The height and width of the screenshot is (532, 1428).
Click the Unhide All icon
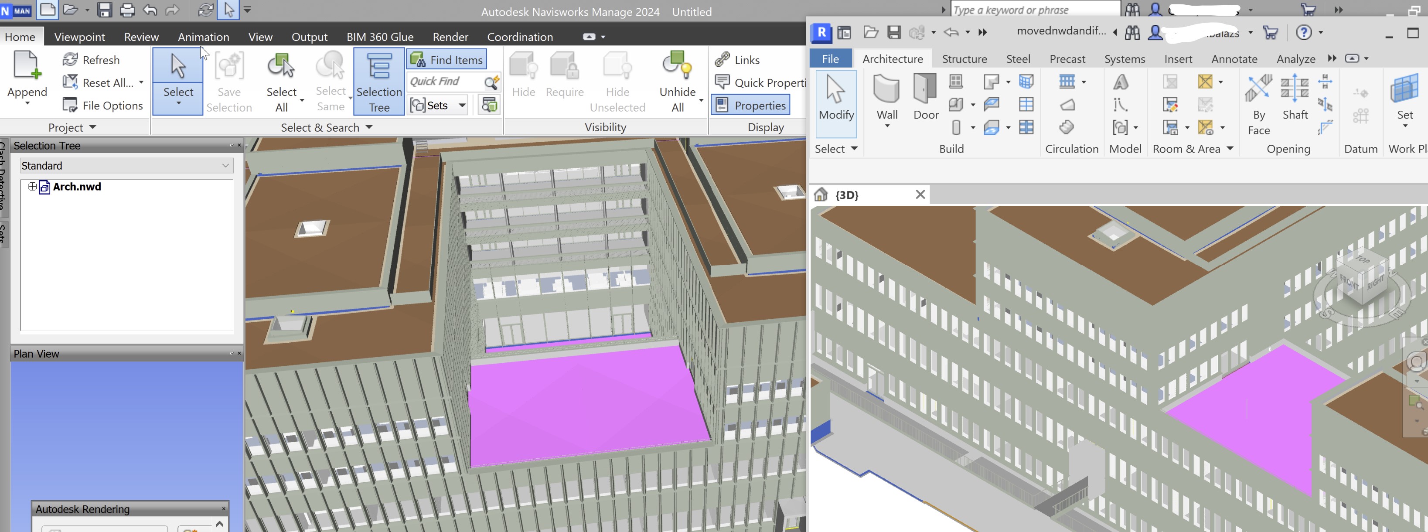click(x=677, y=66)
